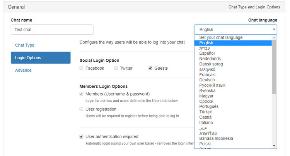Viewport: 290px width, 156px height.
Task: Select the Chat Type tab
Action: [x=25, y=45]
